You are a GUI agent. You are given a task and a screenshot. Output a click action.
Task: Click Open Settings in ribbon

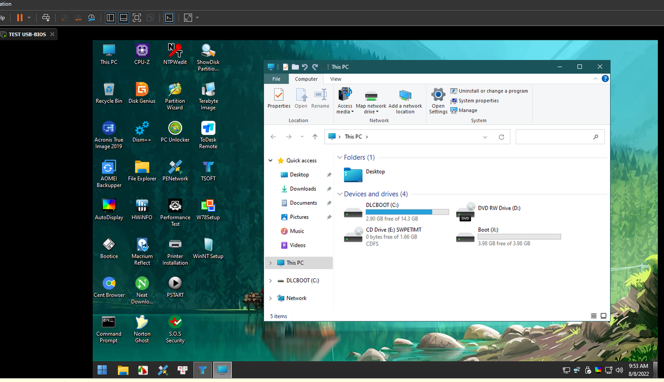(438, 101)
